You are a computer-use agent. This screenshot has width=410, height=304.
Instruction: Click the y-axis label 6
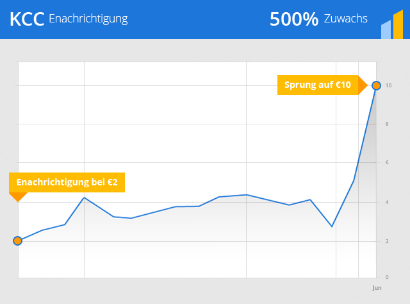[x=387, y=162]
